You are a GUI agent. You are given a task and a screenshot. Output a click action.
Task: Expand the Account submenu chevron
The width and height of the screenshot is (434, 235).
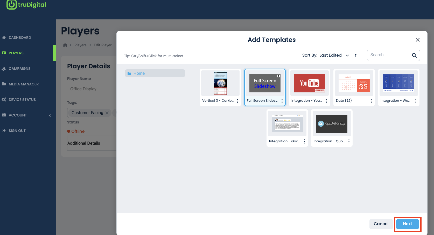(x=50, y=115)
